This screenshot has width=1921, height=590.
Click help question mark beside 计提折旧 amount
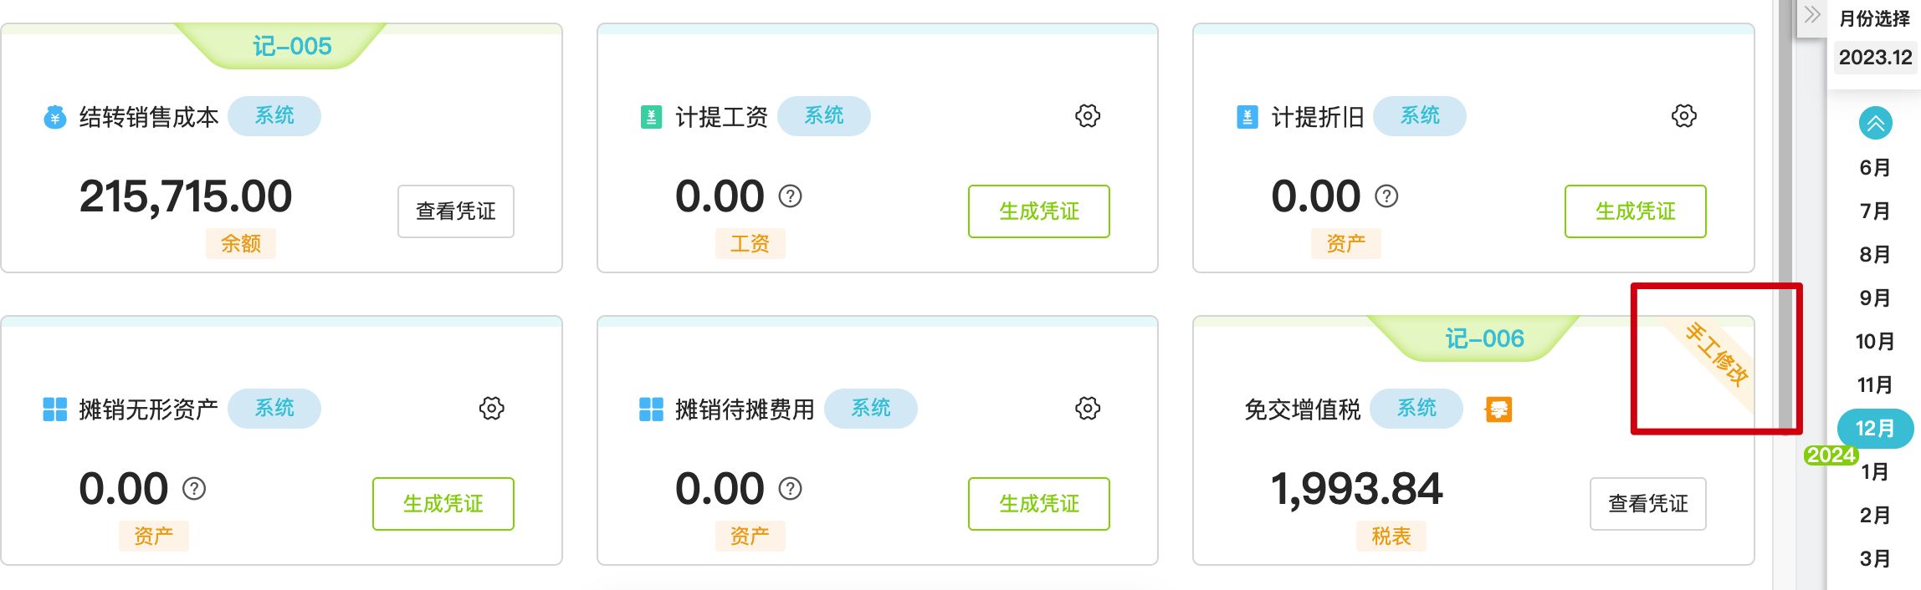point(1386,196)
